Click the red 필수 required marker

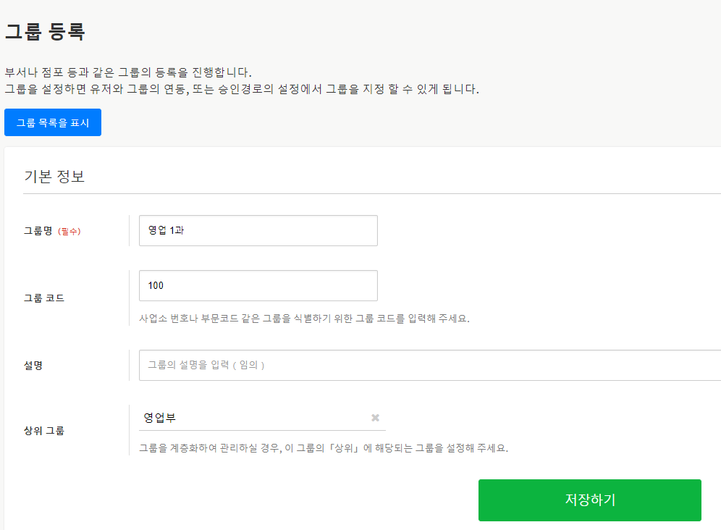(x=69, y=232)
